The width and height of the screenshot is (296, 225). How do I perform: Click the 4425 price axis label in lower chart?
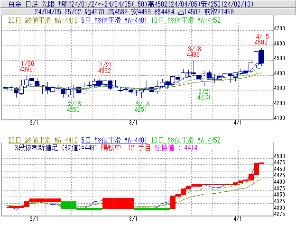pos(279,175)
